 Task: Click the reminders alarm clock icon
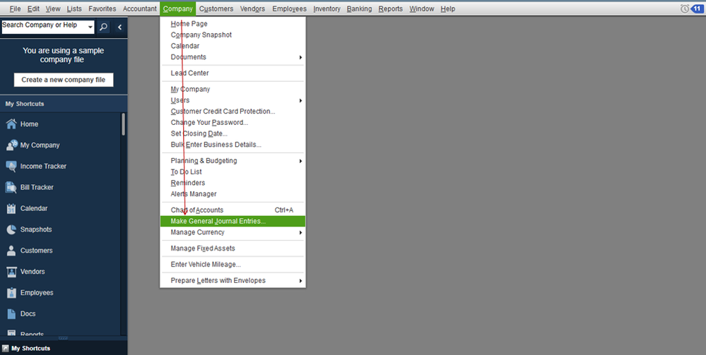[x=684, y=8]
